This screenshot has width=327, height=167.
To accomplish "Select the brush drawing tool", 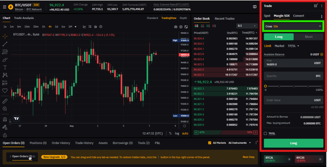I will (5, 60).
